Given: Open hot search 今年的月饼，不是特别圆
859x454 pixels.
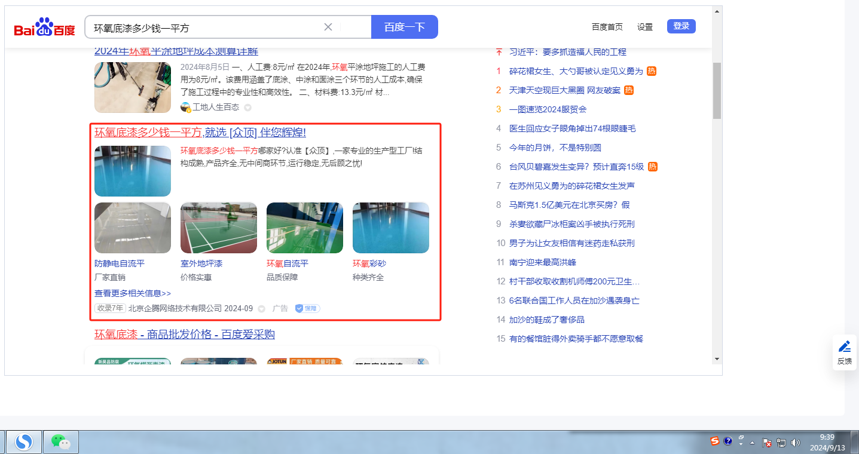Looking at the screenshot, I should [555, 148].
